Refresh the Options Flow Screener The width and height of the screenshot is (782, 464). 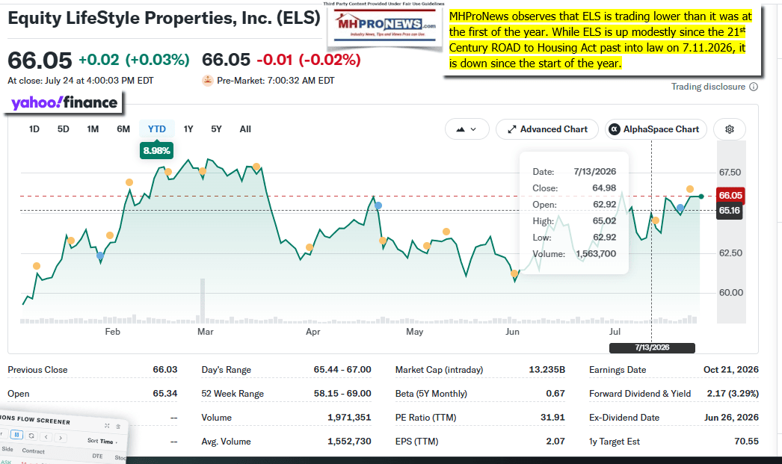click(x=31, y=436)
